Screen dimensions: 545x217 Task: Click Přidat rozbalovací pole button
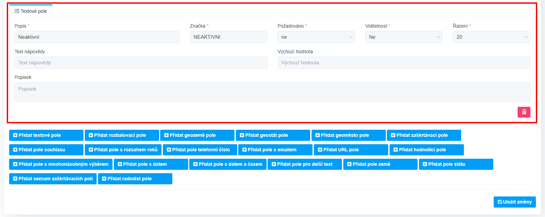pyautogui.click(x=122, y=135)
